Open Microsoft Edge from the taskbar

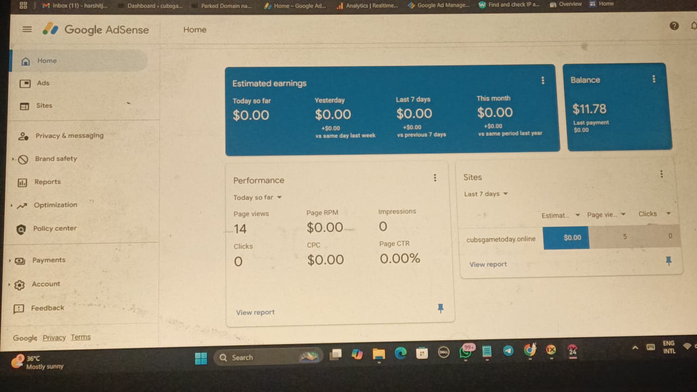click(400, 353)
